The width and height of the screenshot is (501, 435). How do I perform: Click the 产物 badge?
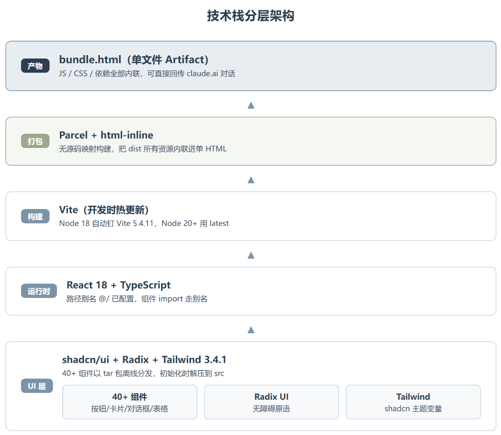click(35, 66)
